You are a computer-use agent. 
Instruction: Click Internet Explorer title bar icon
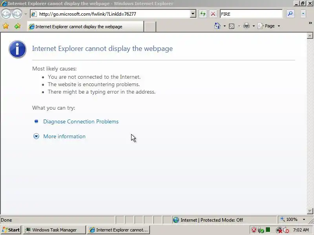click(x=4, y=4)
